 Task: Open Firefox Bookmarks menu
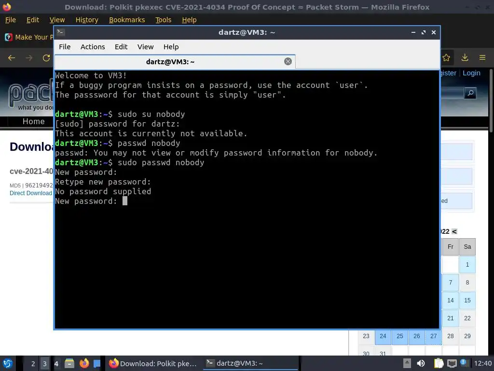point(127,20)
